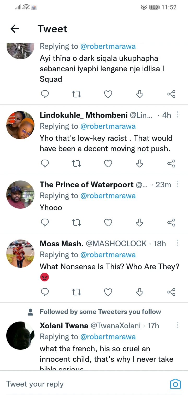Retweet The Prince of Waterpoort's tweet
The height and width of the screenshot is (397, 188).
pyautogui.click(x=77, y=223)
